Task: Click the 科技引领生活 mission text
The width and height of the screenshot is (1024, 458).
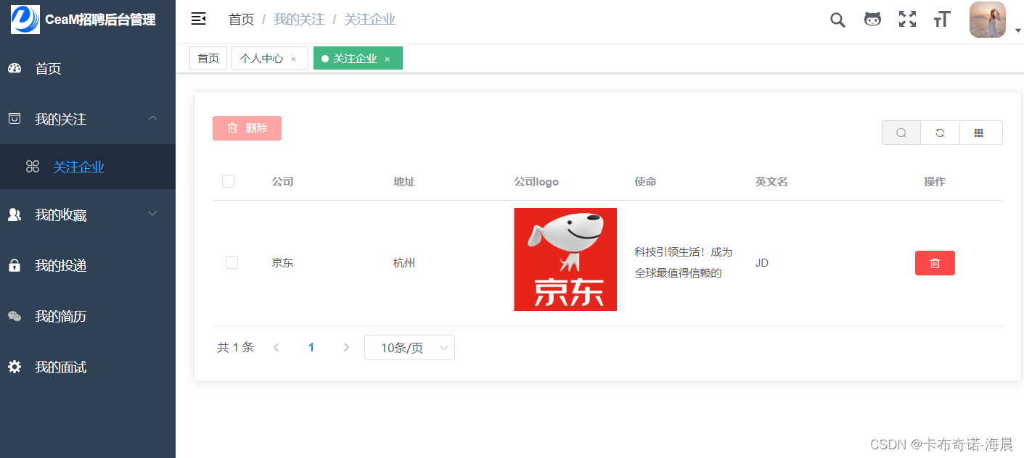Action: click(684, 262)
